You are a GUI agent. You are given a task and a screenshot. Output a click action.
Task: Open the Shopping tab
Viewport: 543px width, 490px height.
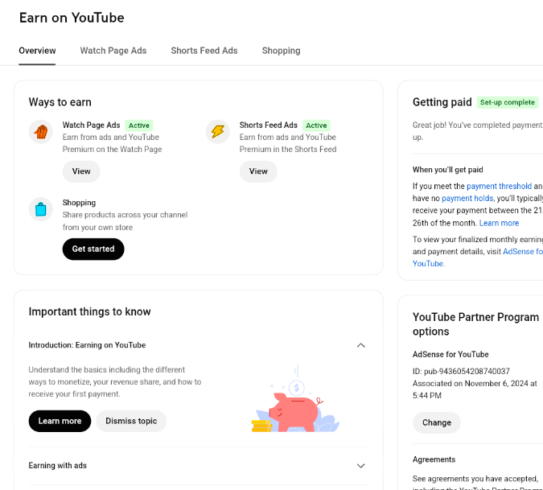pyautogui.click(x=281, y=51)
